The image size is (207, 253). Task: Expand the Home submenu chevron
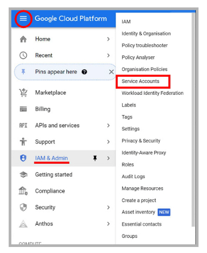[108, 39]
